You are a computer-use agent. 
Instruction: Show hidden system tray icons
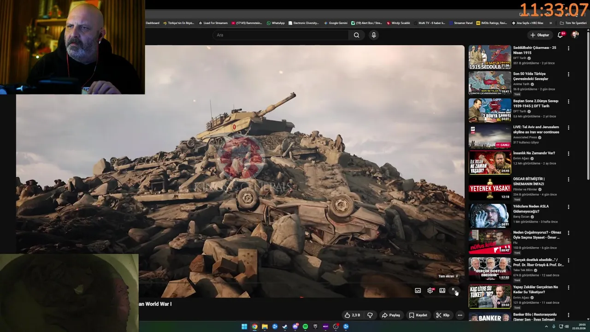point(547,326)
